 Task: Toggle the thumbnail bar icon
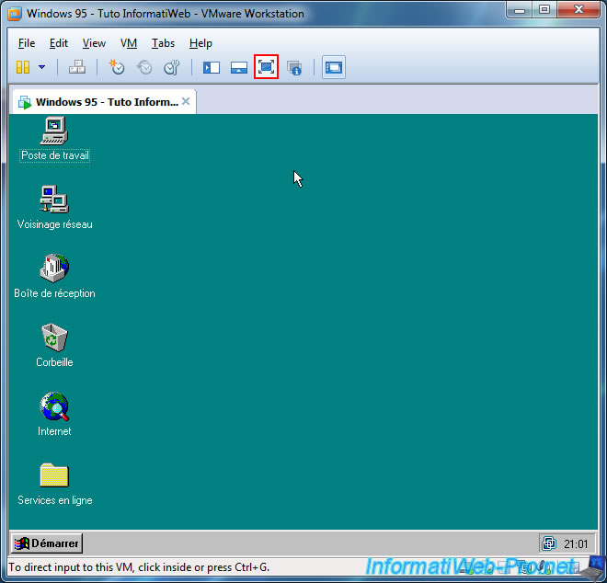click(239, 68)
